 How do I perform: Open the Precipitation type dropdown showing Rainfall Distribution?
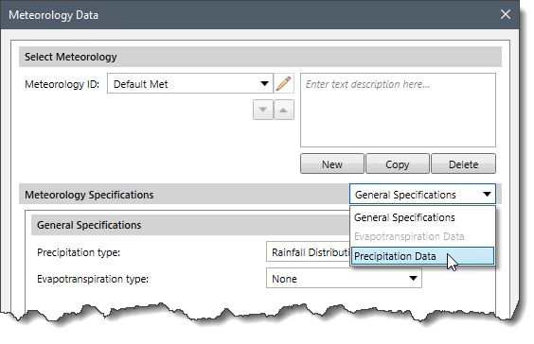click(x=308, y=252)
